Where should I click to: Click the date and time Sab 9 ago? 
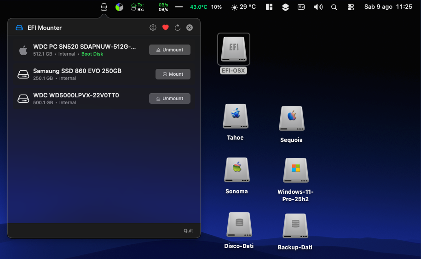pos(388,7)
